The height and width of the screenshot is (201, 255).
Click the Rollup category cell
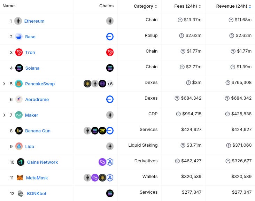point(151,36)
